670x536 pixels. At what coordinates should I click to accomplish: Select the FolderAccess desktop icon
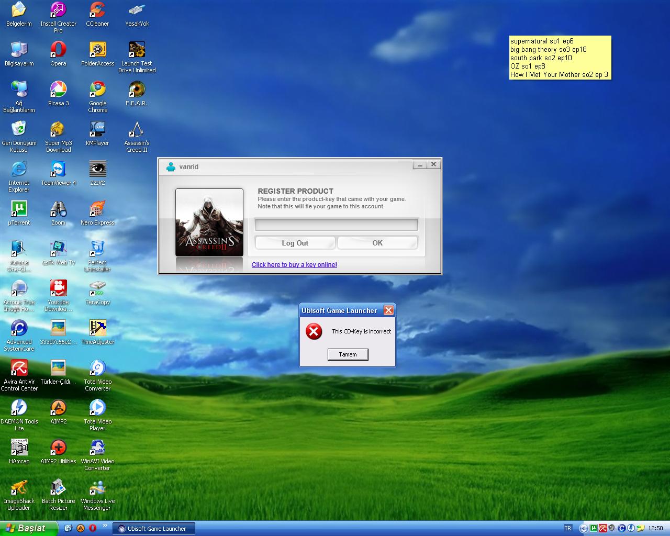(97, 54)
